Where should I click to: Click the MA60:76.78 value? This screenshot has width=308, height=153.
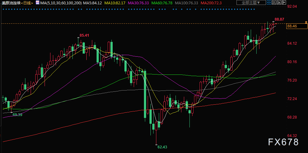pos(162,3)
